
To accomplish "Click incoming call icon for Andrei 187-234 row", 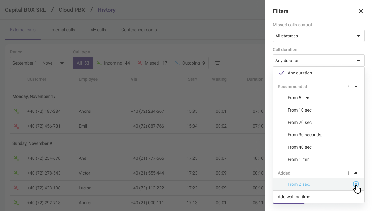I will (x=16, y=111).
